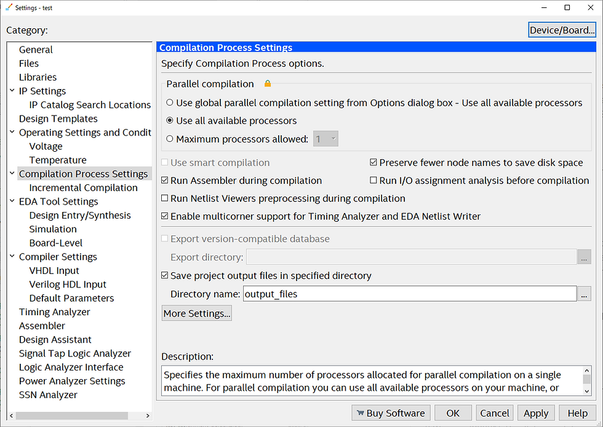603x427 pixels.
Task: Click the shopping cart Buy Software button
Action: pos(391,413)
